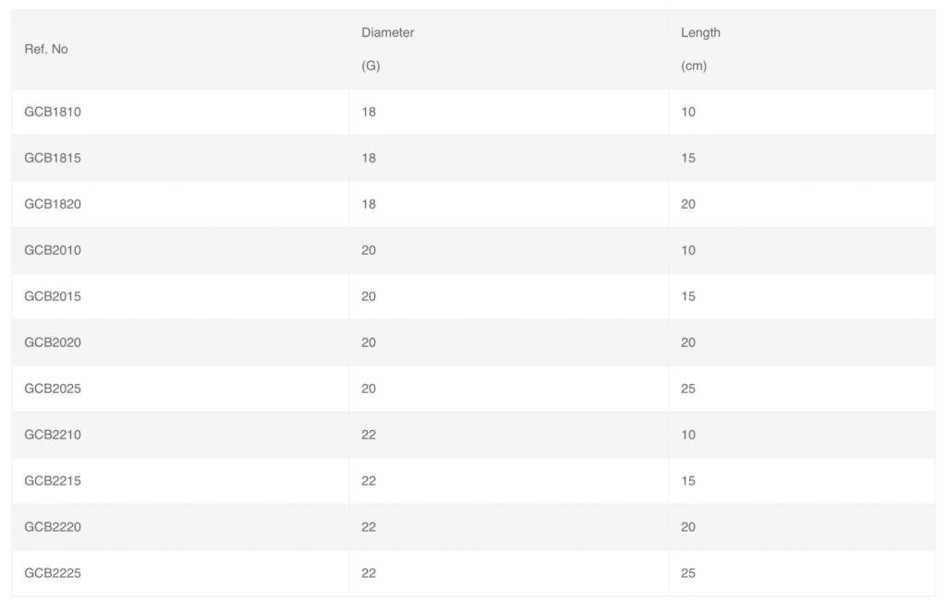Click the GCB2015 reference number
Screen dimensions: 946x611
tap(53, 296)
